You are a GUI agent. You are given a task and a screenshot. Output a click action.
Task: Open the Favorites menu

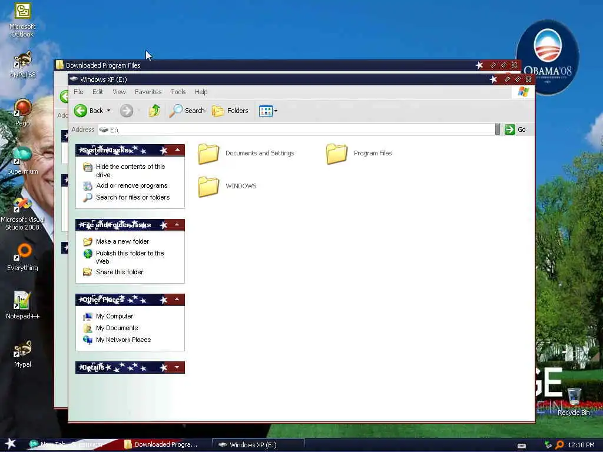pyautogui.click(x=148, y=92)
